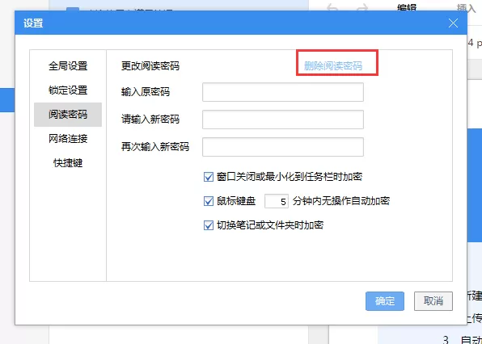Image resolution: width=482 pixels, height=344 pixels.
Task: Click the redo arrow in the editor window
Action: click(362, 7)
